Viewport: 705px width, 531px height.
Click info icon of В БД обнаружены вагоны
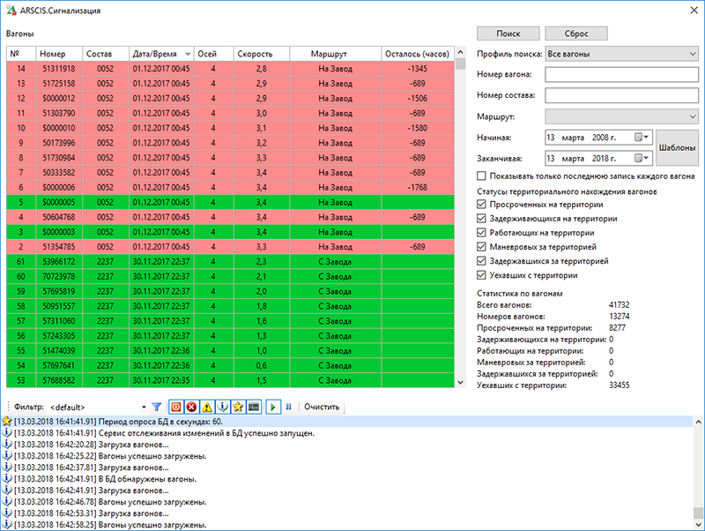[x=7, y=479]
